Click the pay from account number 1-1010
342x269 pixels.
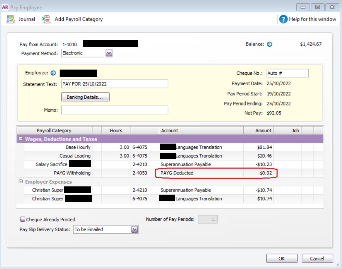70,45
